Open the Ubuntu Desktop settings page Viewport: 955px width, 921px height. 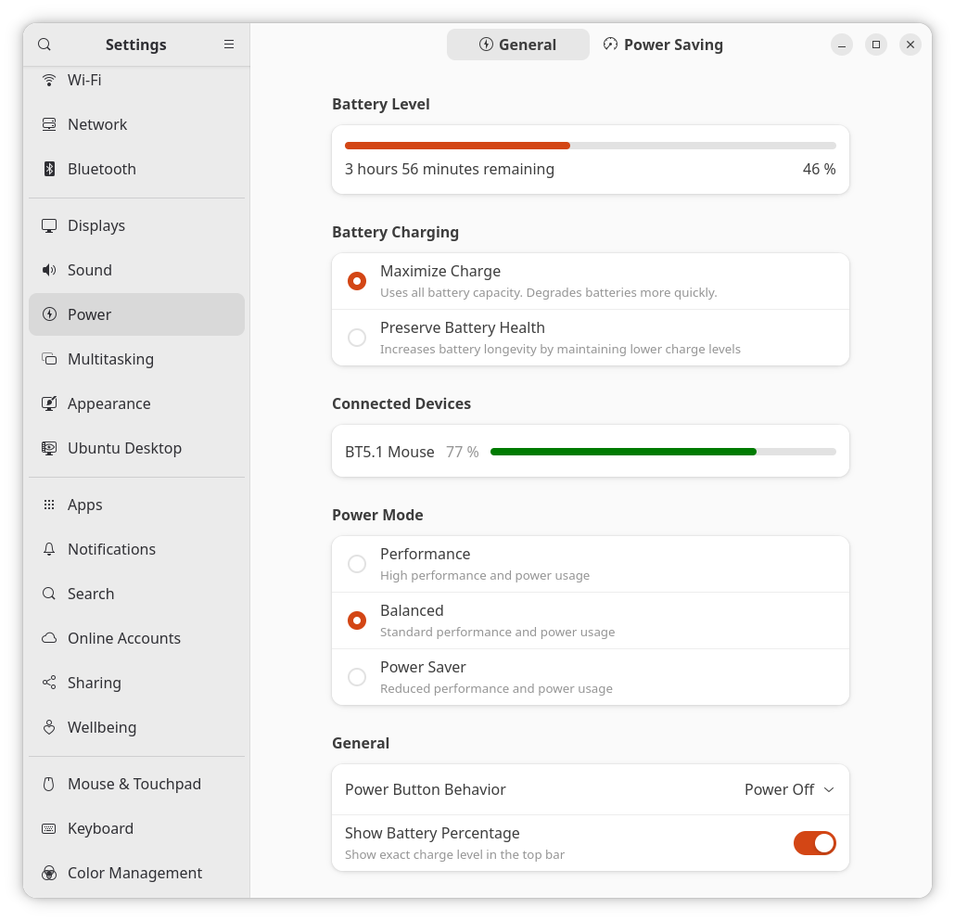coord(124,448)
